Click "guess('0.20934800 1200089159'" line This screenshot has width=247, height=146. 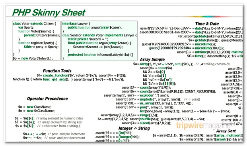coord(179,44)
